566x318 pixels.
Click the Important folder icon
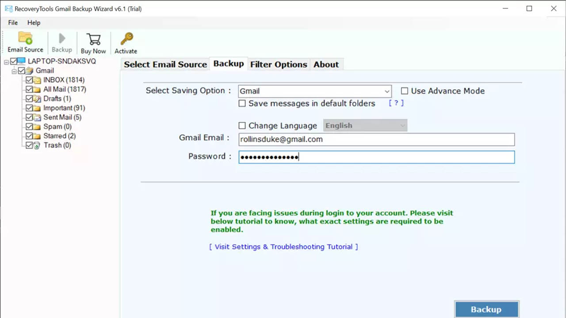[x=38, y=108]
